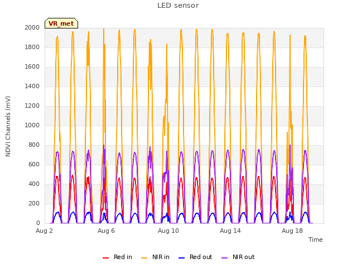
Task: Click the 1000 y-axis label
Action: (32, 125)
